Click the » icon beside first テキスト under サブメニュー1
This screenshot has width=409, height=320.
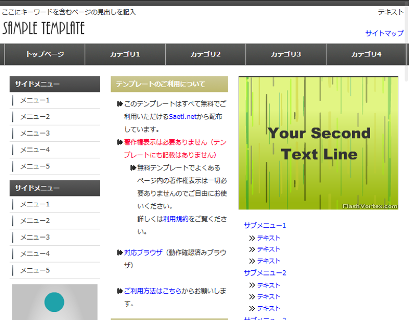(252, 238)
